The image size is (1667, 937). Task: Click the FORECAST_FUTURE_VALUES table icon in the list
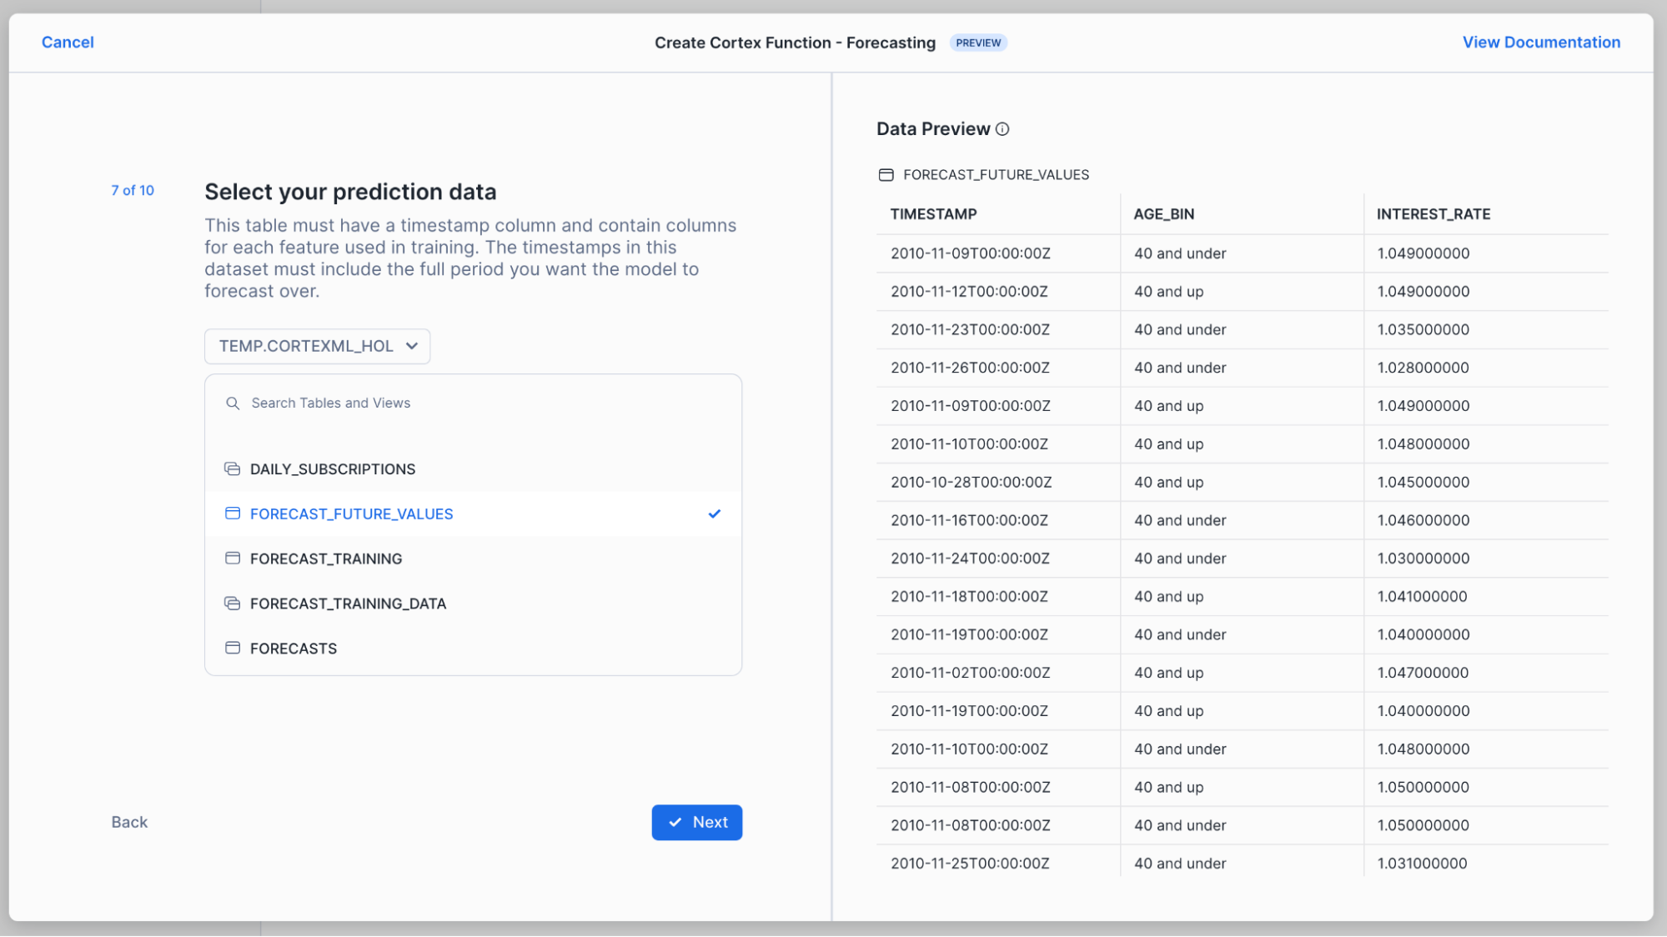[233, 514]
